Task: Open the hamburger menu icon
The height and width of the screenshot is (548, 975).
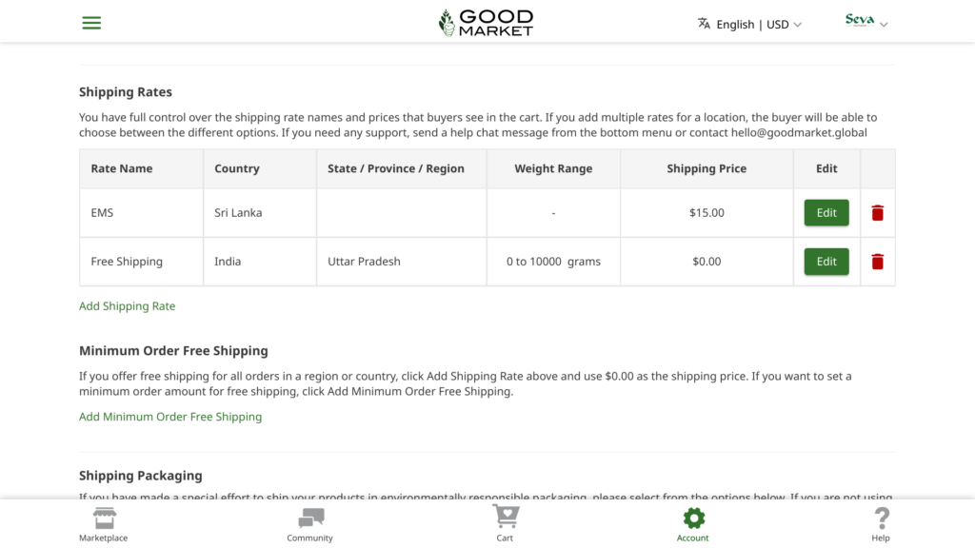Action: click(x=91, y=23)
